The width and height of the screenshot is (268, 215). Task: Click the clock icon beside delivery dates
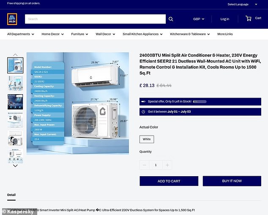pos(143,112)
